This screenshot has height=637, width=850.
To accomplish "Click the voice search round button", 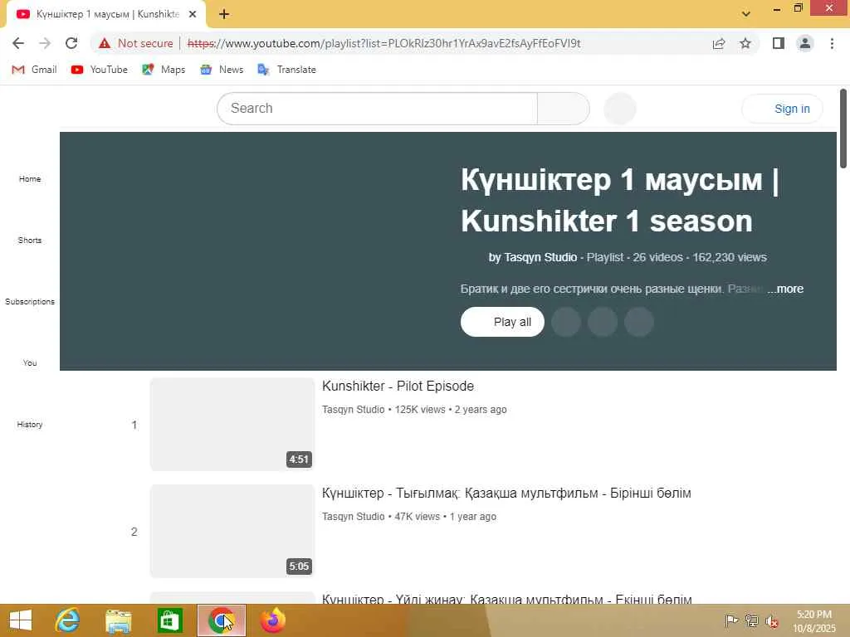I will point(619,109).
